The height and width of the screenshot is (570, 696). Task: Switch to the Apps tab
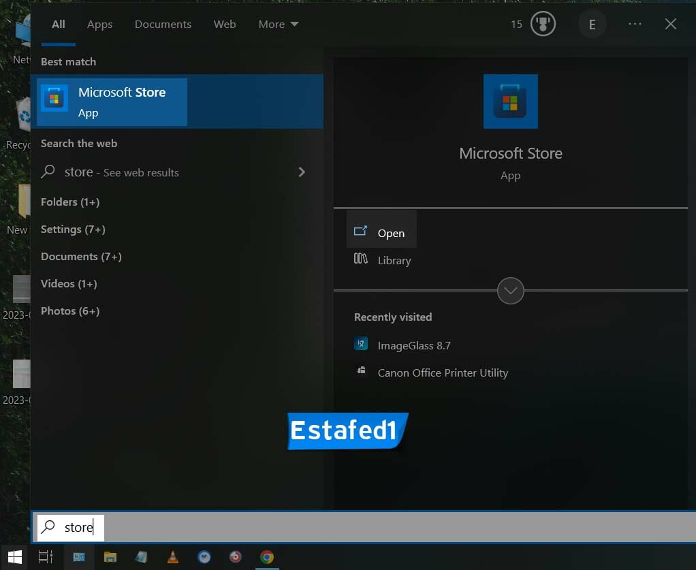99,25
